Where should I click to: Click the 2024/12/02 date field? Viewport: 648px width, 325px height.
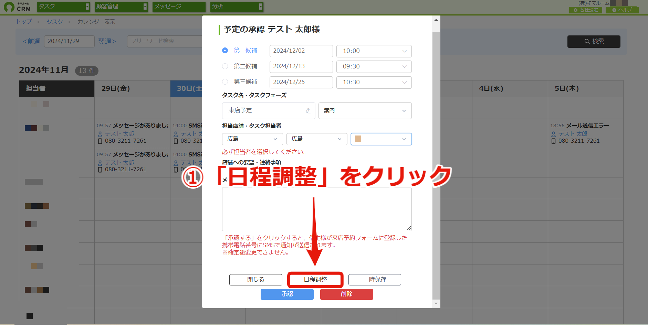301,51
